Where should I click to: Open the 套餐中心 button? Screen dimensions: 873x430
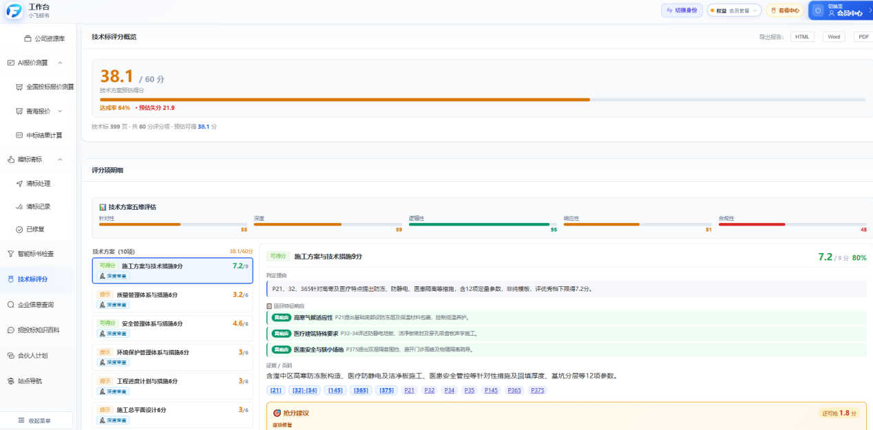(x=785, y=10)
